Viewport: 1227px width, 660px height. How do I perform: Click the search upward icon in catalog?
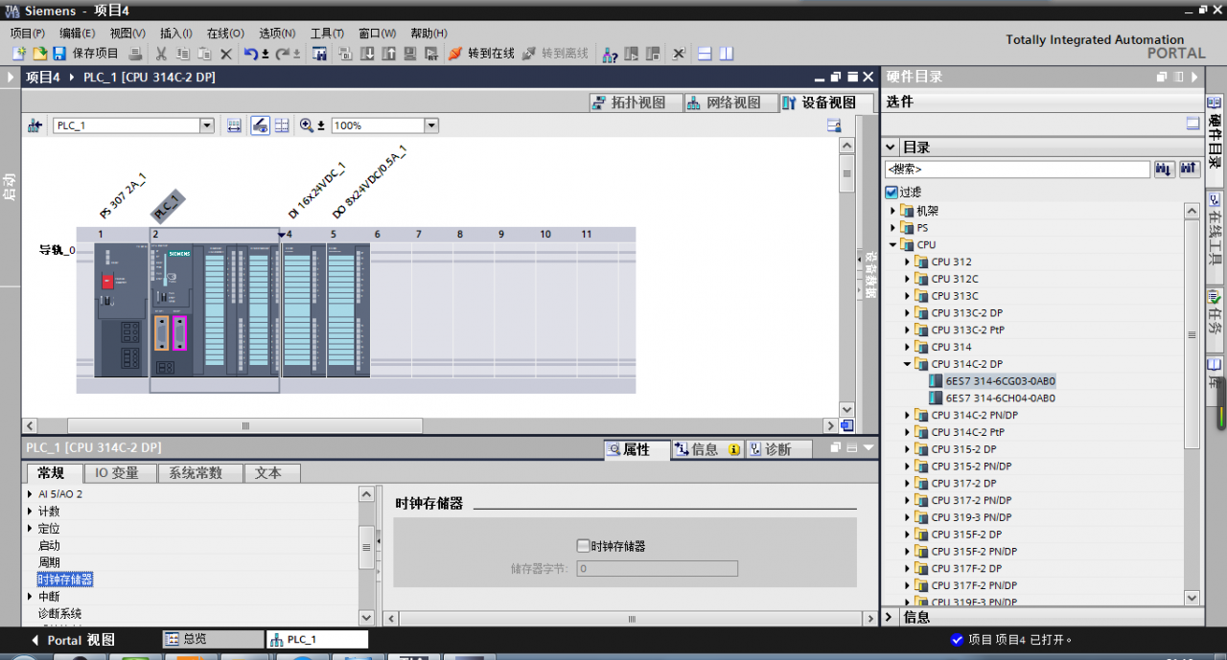(1189, 169)
